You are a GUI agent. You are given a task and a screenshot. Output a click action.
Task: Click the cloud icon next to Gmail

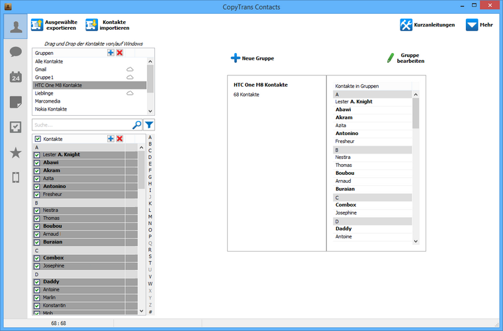[x=130, y=70]
